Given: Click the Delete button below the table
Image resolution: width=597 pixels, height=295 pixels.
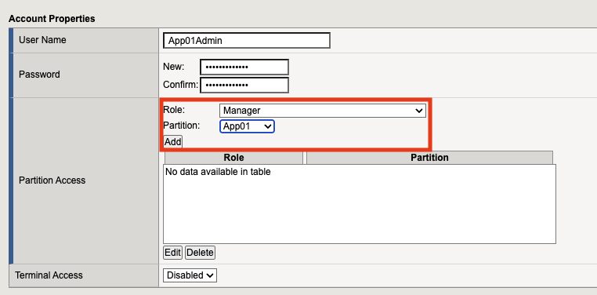Looking at the screenshot, I should click(x=200, y=253).
